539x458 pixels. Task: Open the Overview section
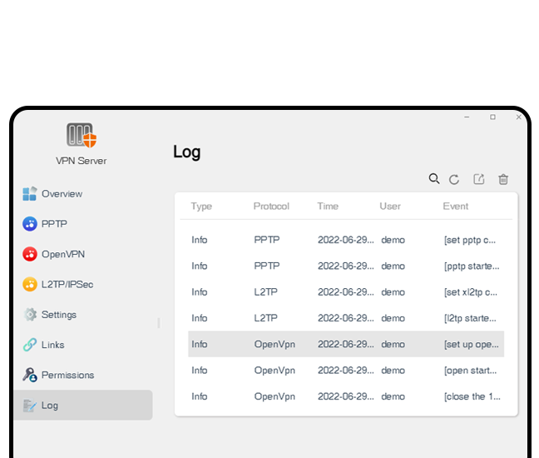click(61, 194)
